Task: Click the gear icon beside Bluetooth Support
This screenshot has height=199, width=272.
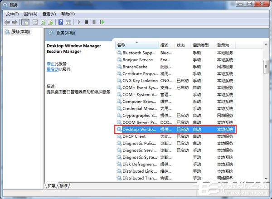Action: pyautogui.click(x=119, y=53)
